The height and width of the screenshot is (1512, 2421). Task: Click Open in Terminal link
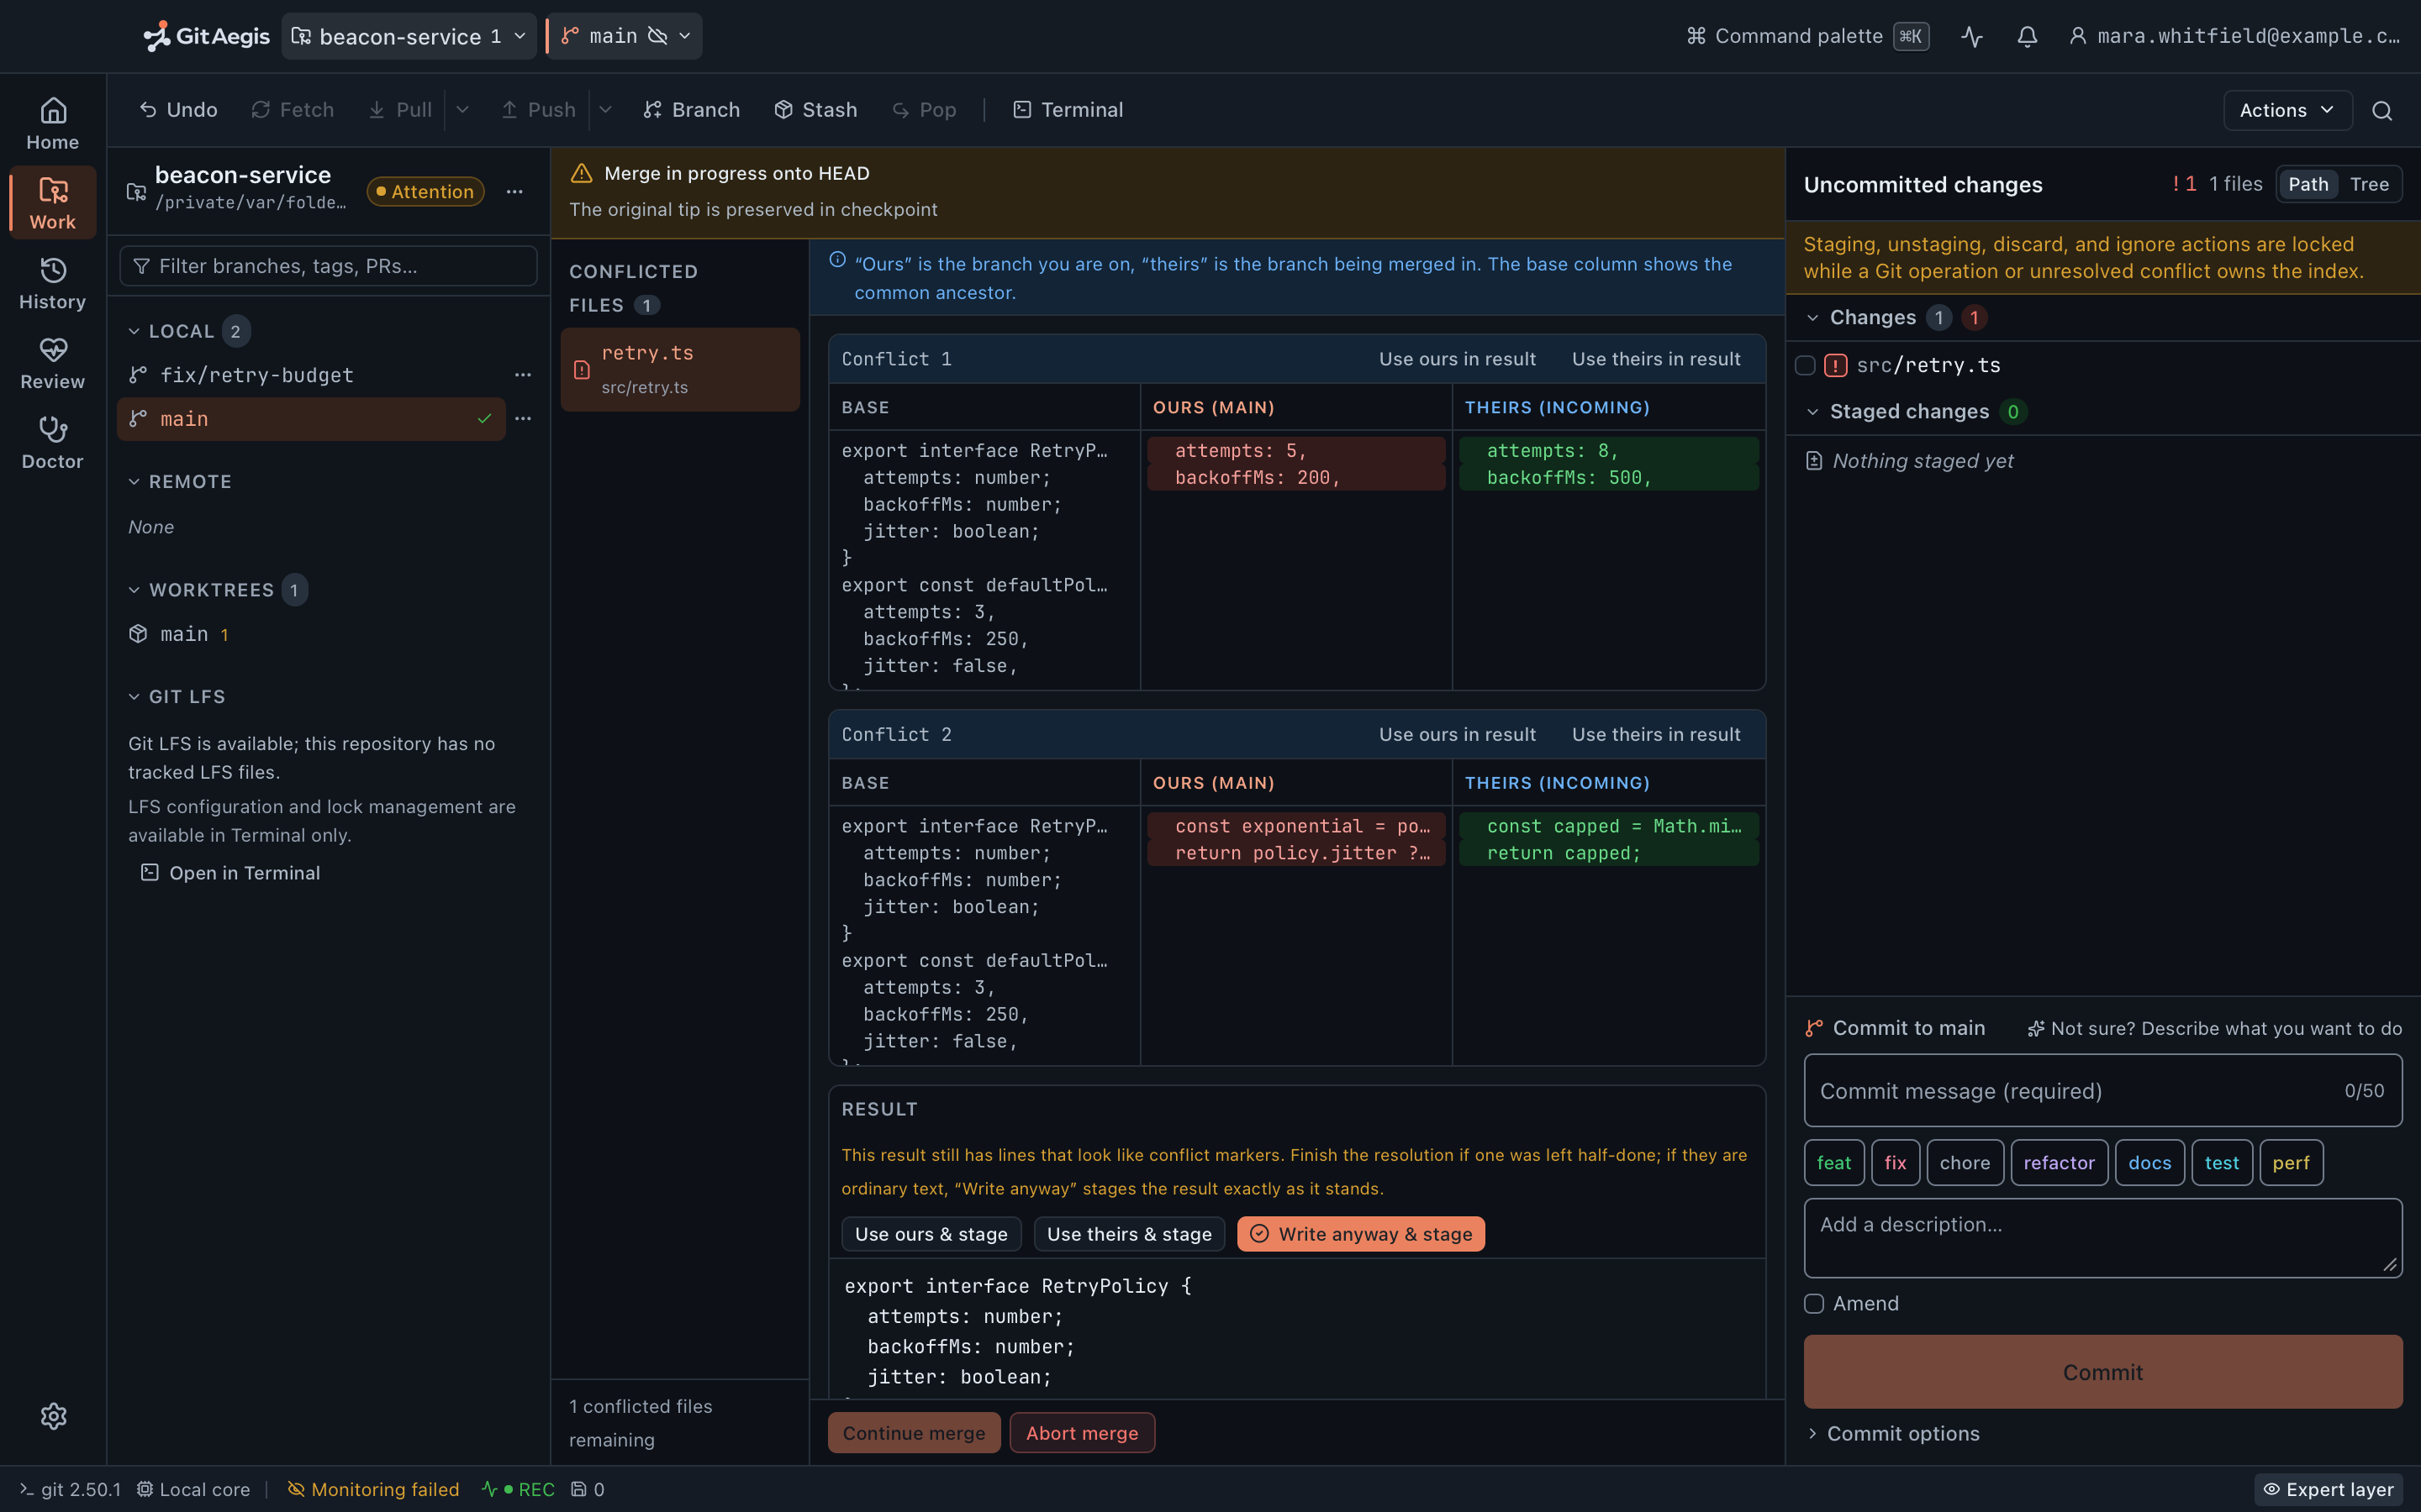point(231,873)
